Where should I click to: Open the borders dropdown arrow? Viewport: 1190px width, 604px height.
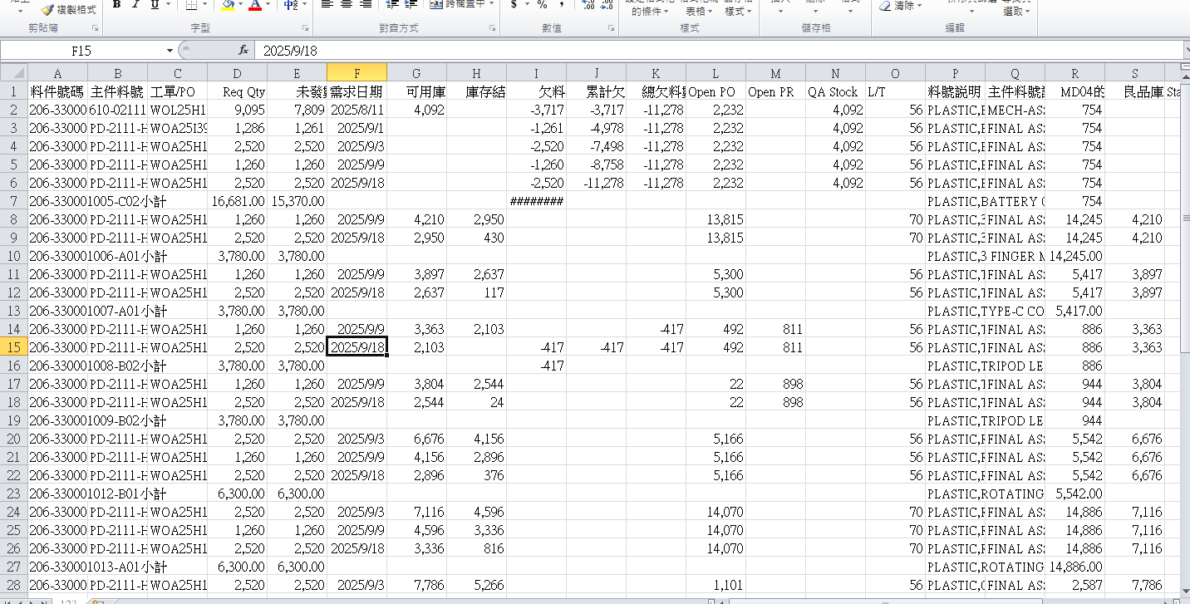tap(205, 5)
